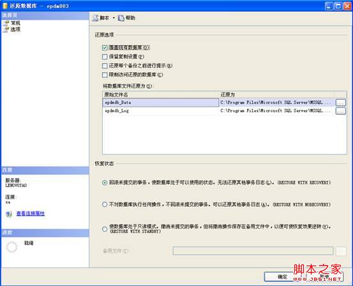Click the 脚本 (Script) toolbar icon
The height and width of the screenshot is (286, 353).
pos(96,18)
